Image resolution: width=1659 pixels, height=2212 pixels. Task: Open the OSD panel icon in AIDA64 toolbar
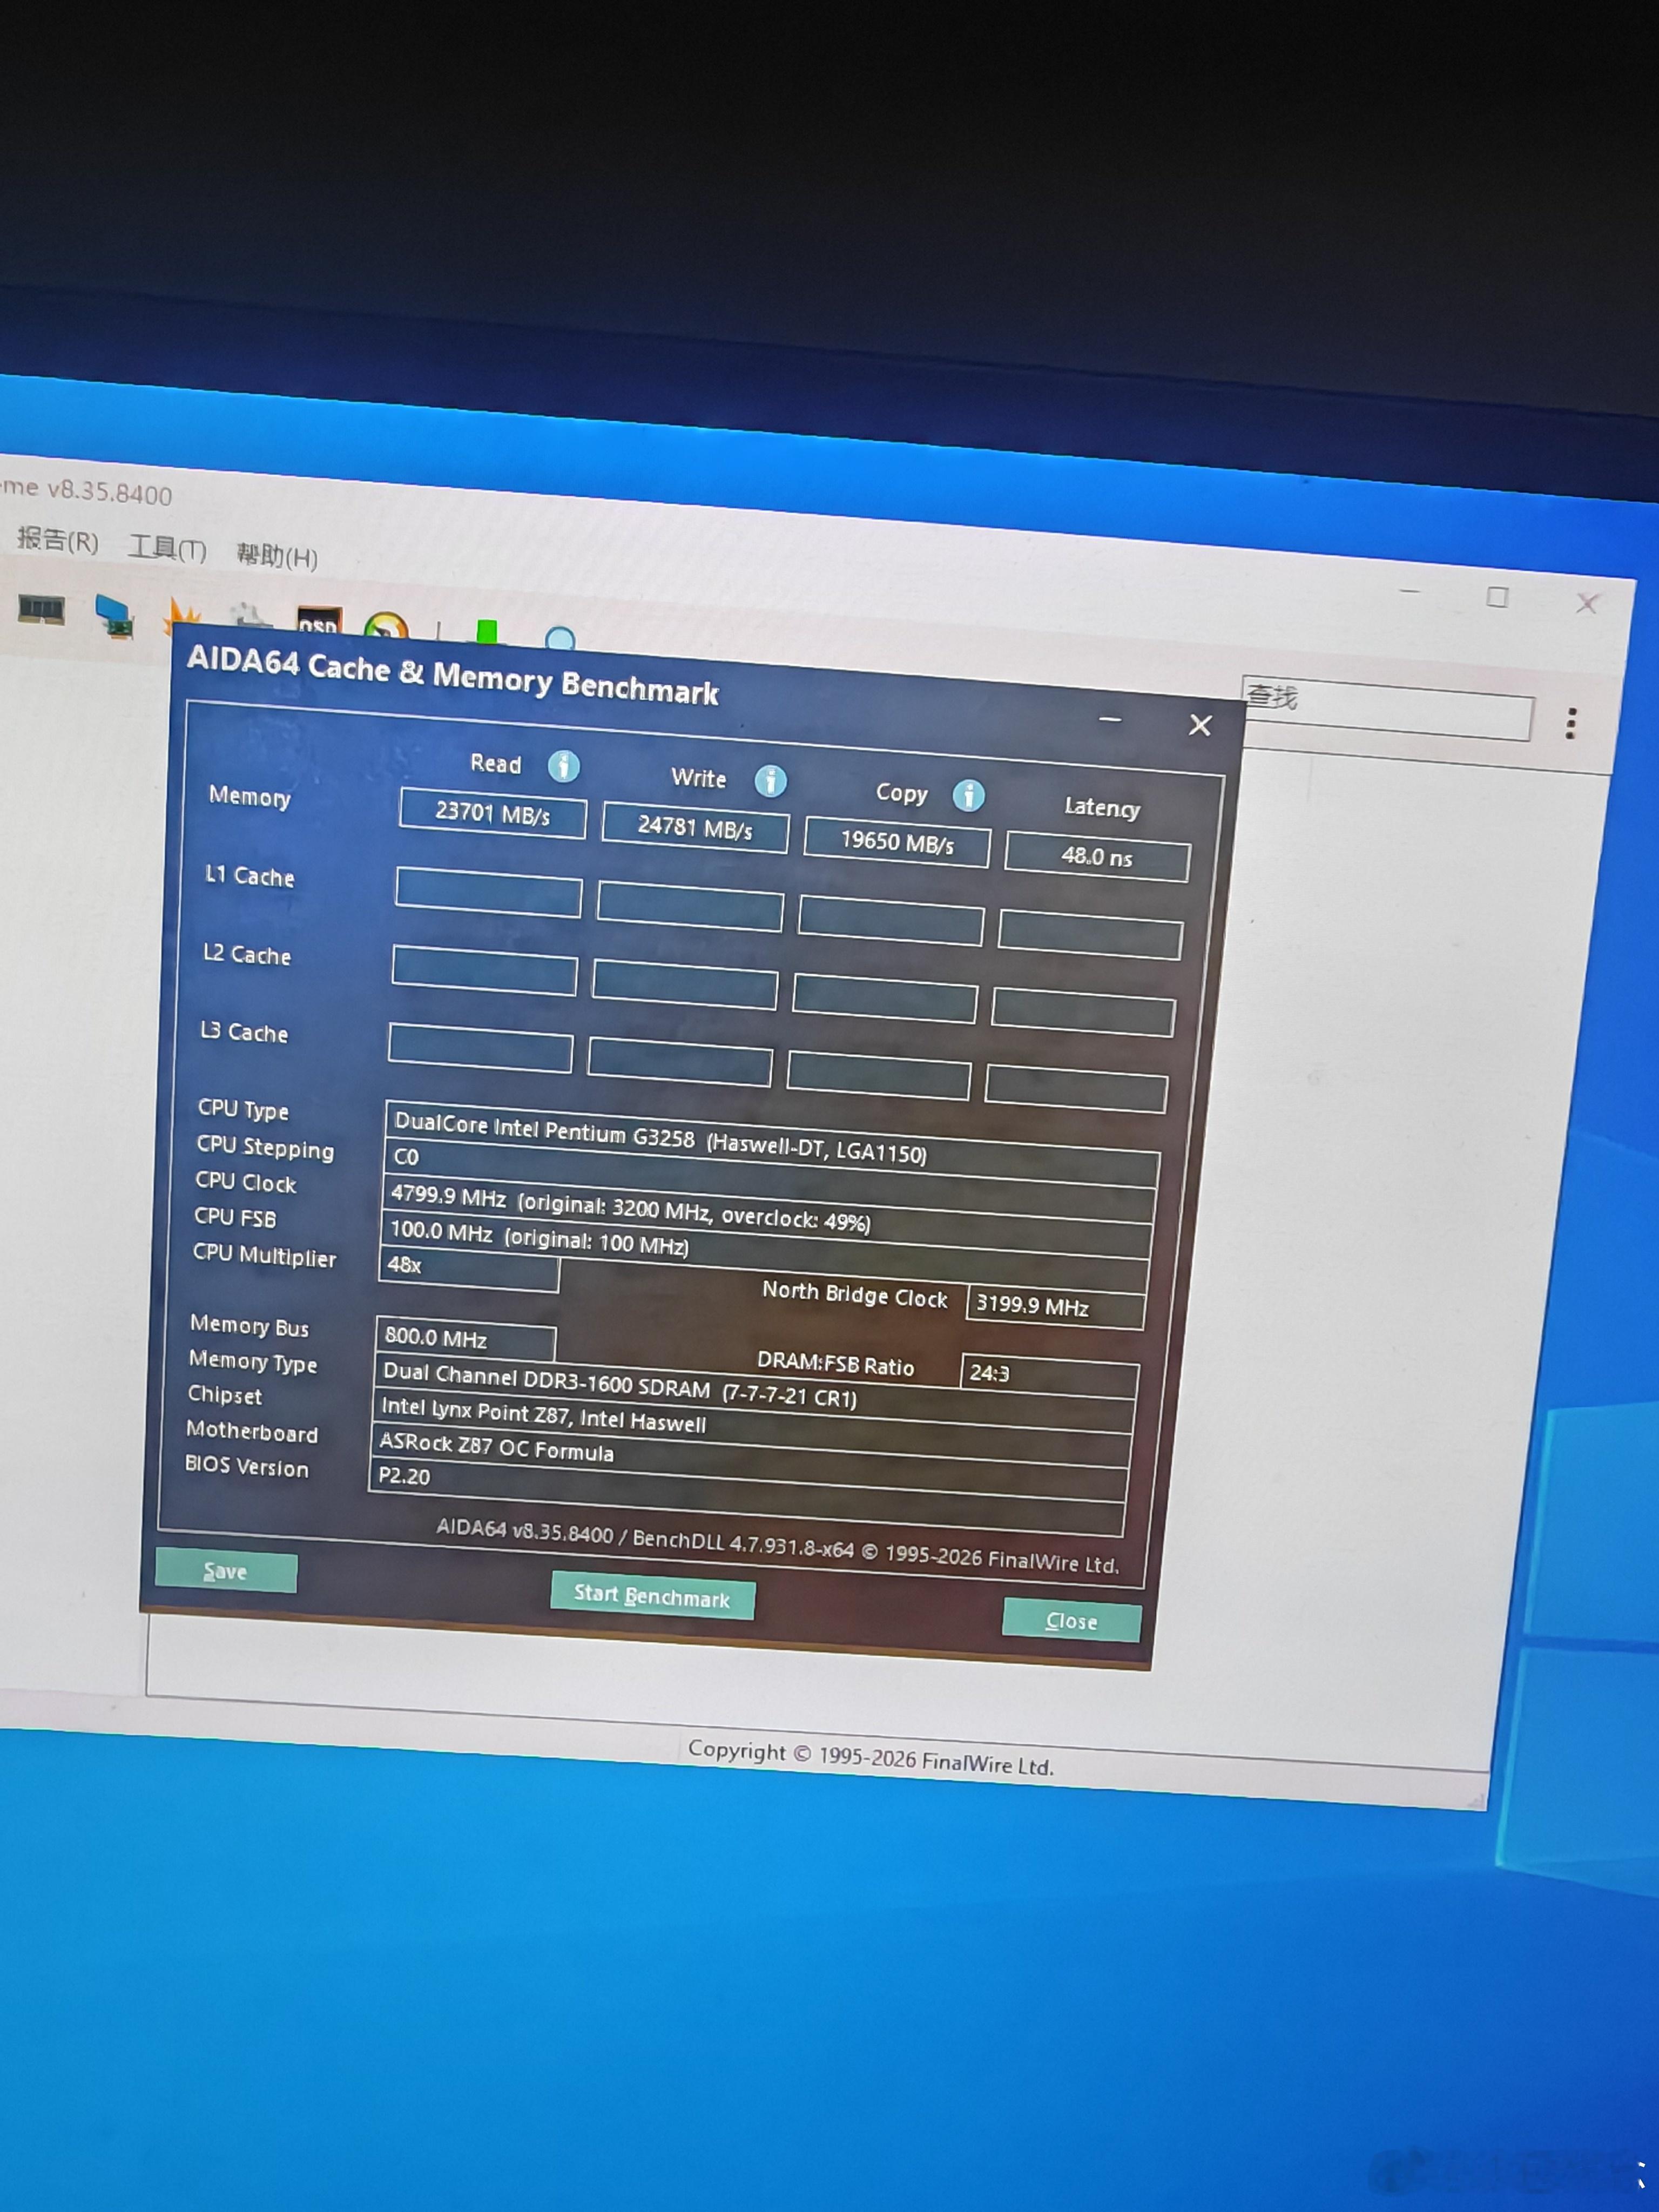click(x=319, y=622)
